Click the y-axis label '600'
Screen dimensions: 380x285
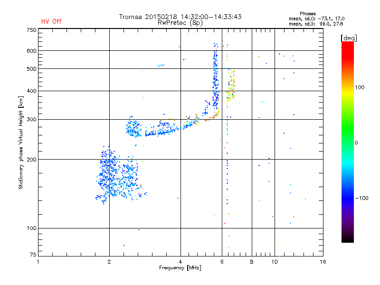pyautogui.click(x=32, y=51)
